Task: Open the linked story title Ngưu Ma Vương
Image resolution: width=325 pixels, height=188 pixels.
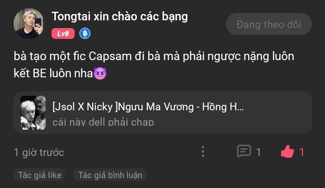Action: click(148, 107)
